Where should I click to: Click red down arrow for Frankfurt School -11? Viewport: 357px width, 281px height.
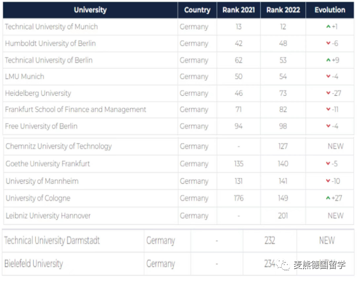pos(328,109)
